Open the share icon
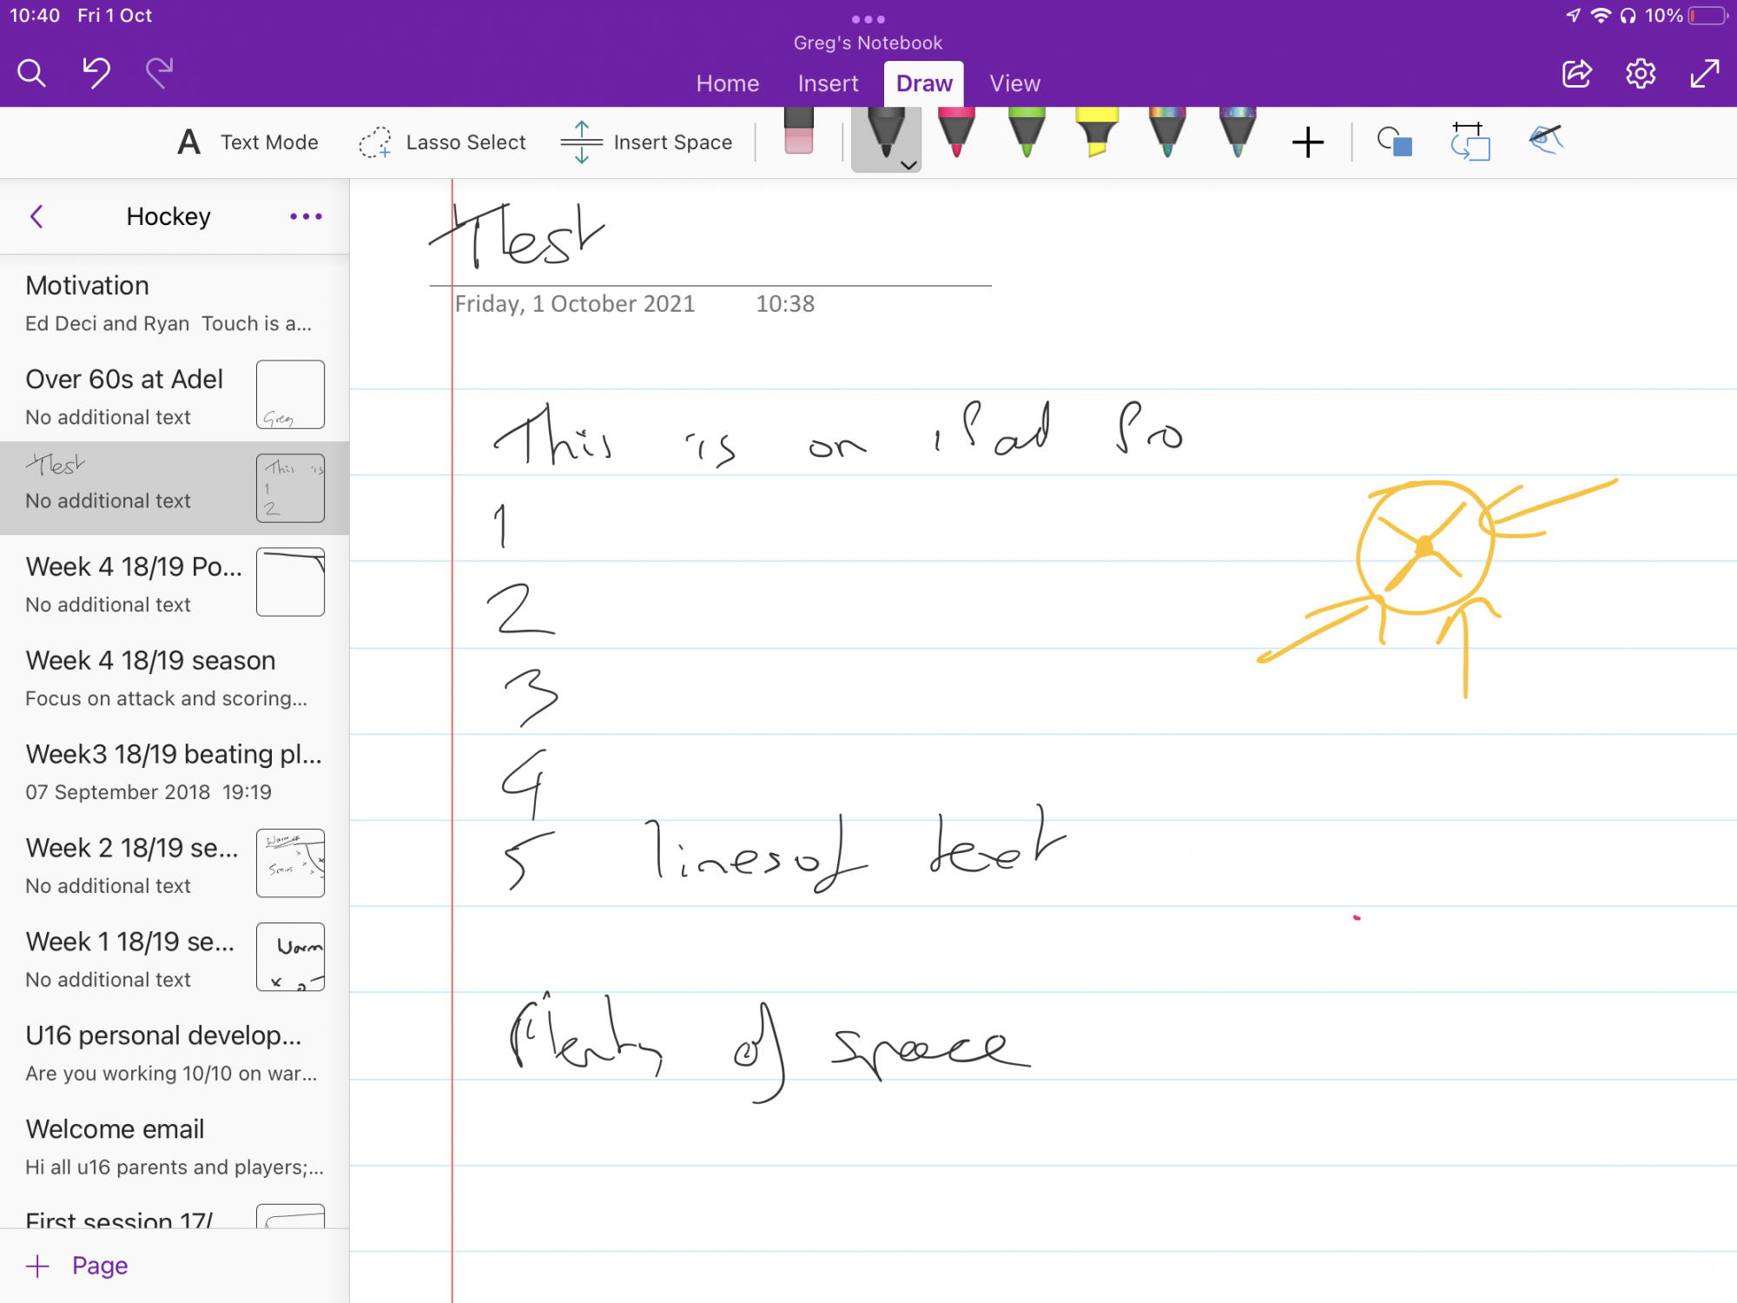The height and width of the screenshot is (1303, 1737). [x=1576, y=73]
